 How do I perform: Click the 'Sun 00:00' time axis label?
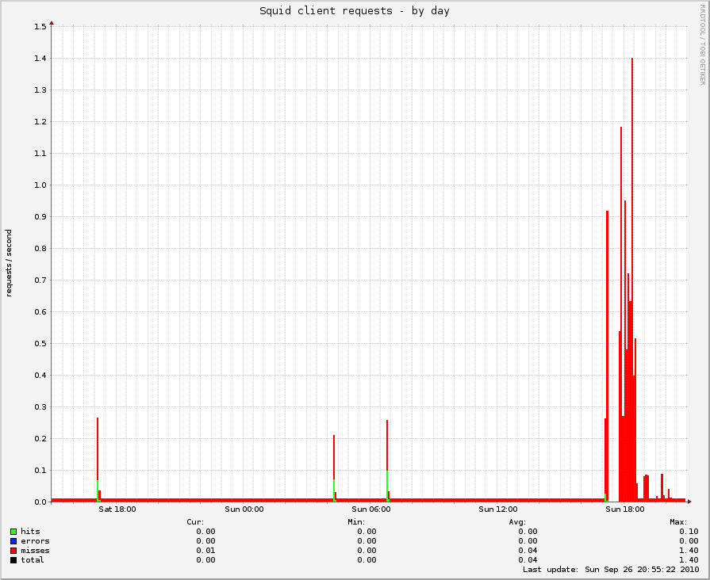[x=244, y=509]
